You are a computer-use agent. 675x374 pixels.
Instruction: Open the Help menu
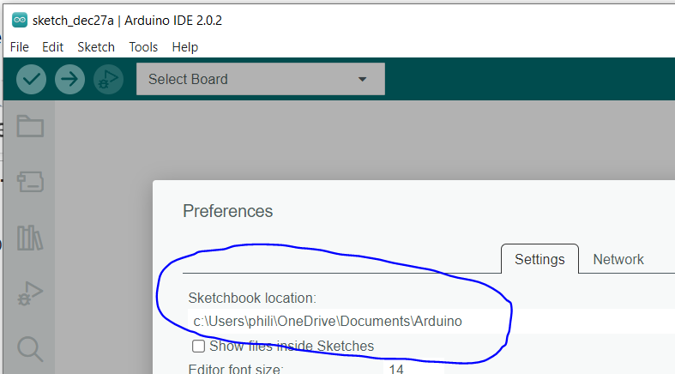tap(184, 47)
